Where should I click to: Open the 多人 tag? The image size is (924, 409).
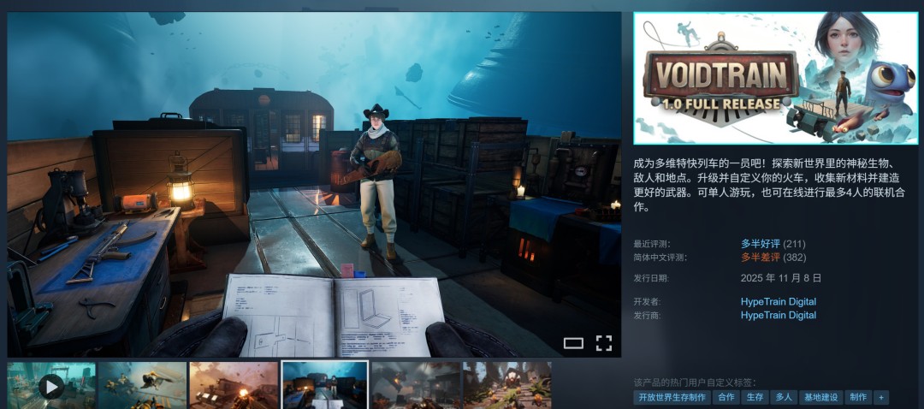783,397
